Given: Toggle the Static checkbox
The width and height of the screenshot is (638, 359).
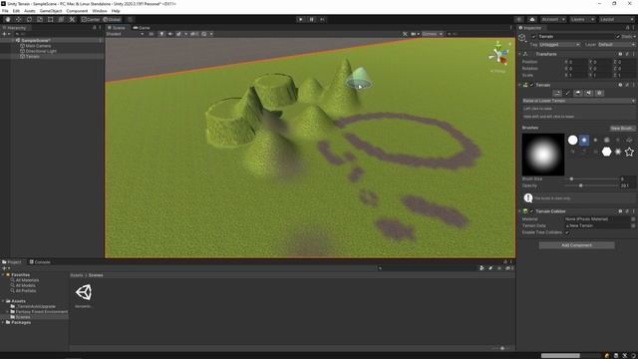Looking at the screenshot, I should click(618, 37).
